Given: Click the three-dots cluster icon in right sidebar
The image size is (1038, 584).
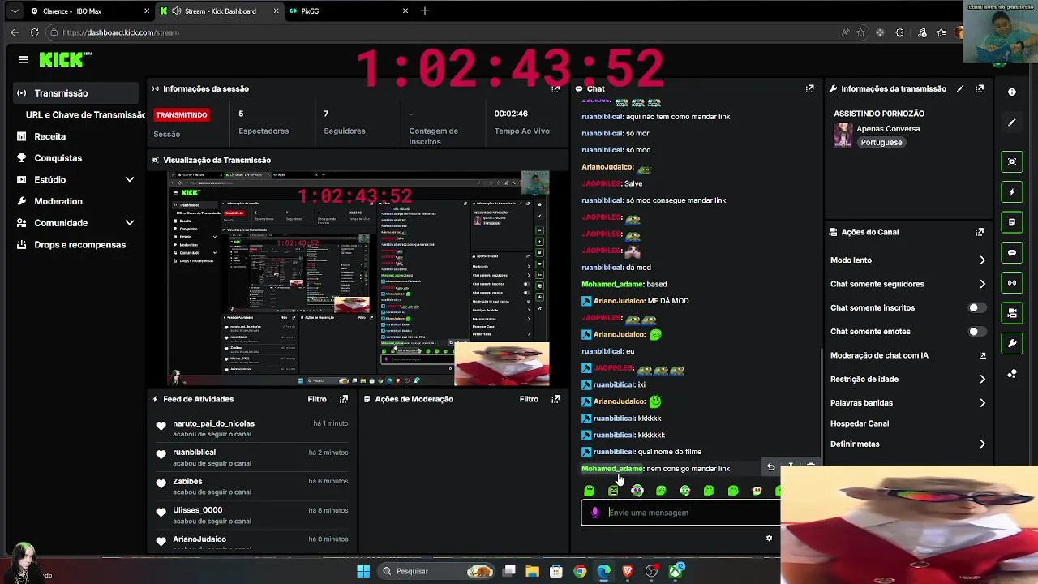Looking at the screenshot, I should [1012, 374].
